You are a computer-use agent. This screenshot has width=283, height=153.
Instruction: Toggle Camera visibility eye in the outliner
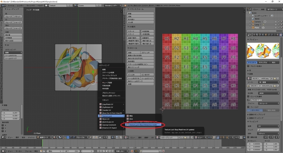(x=276, y=22)
